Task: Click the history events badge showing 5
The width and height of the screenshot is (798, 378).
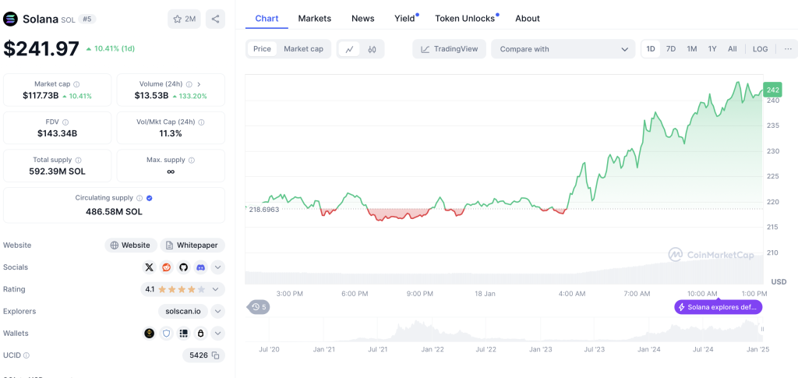Action: tap(259, 307)
